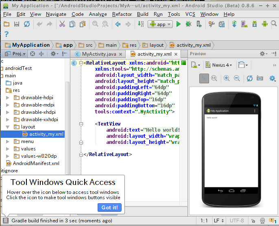The width and height of the screenshot is (279, 226).
Task: Expand the values folder in tree
Action: point(8,149)
